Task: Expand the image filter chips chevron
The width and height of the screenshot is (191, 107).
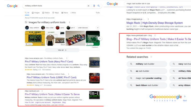Action: coord(98,28)
